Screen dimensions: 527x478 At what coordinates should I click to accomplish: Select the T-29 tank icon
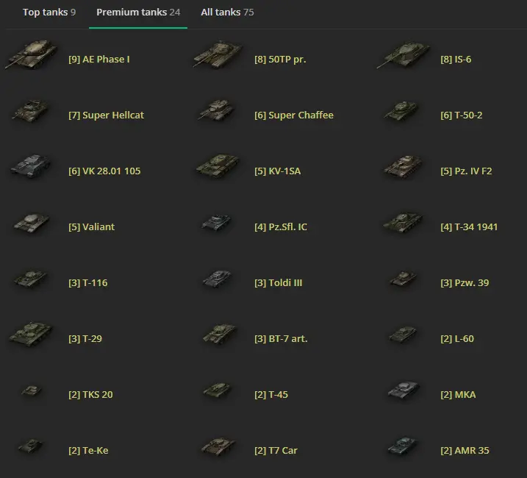pos(31,336)
